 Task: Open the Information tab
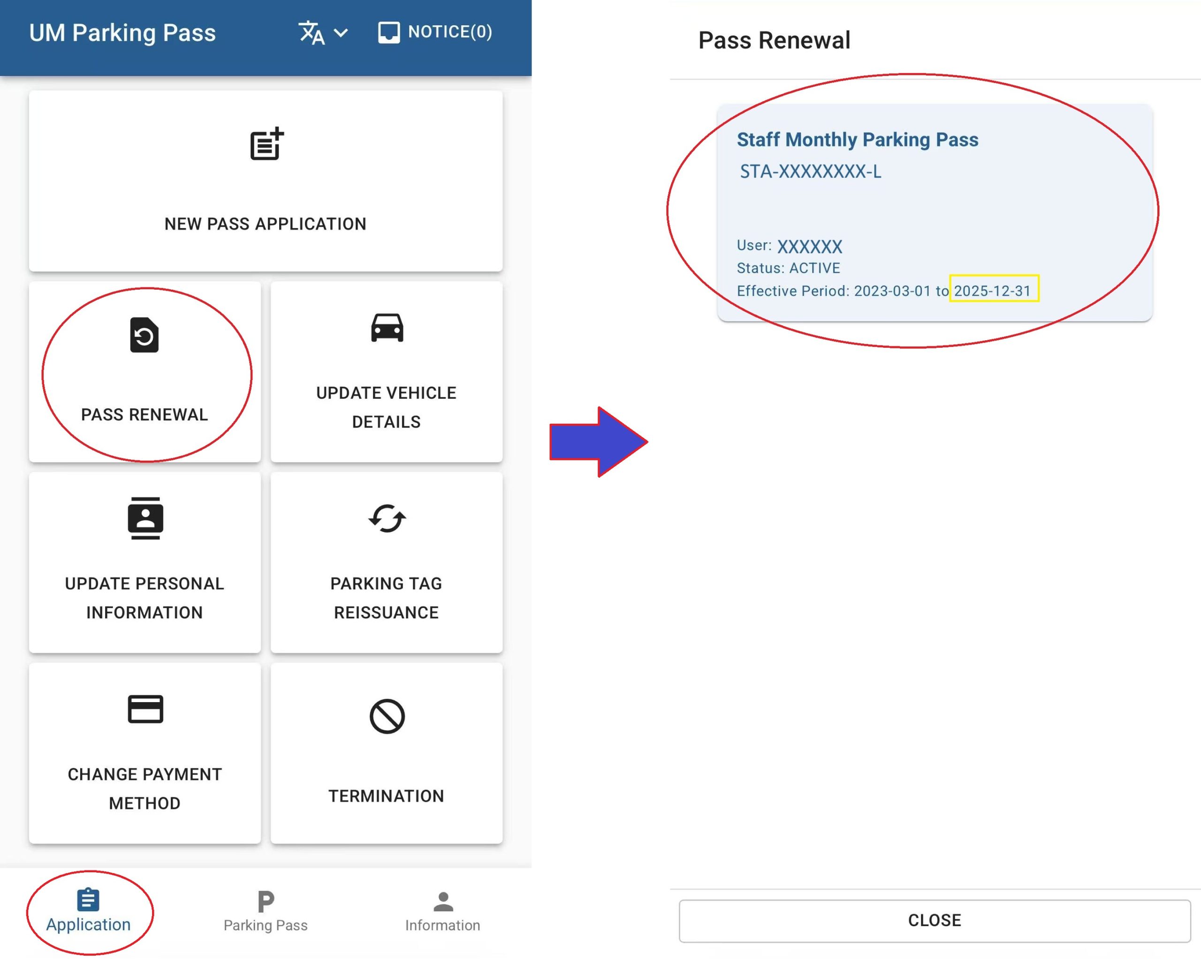coord(443,912)
